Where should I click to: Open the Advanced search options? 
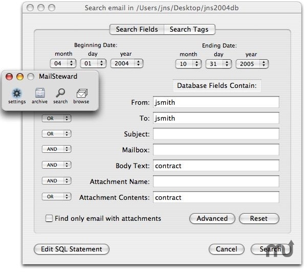point(212,219)
